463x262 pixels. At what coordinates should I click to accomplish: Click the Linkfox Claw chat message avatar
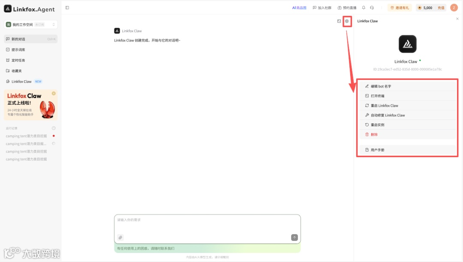point(117,31)
